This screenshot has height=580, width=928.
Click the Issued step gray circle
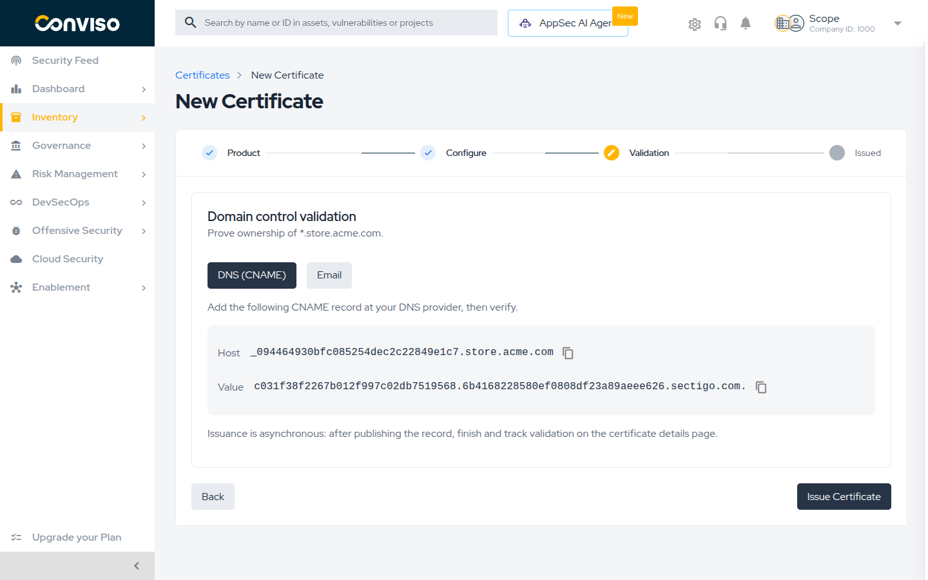(x=837, y=153)
